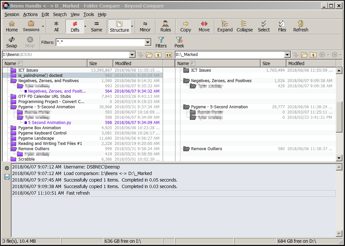
Task: Toggle the Same display filter
Action: tap(96, 26)
